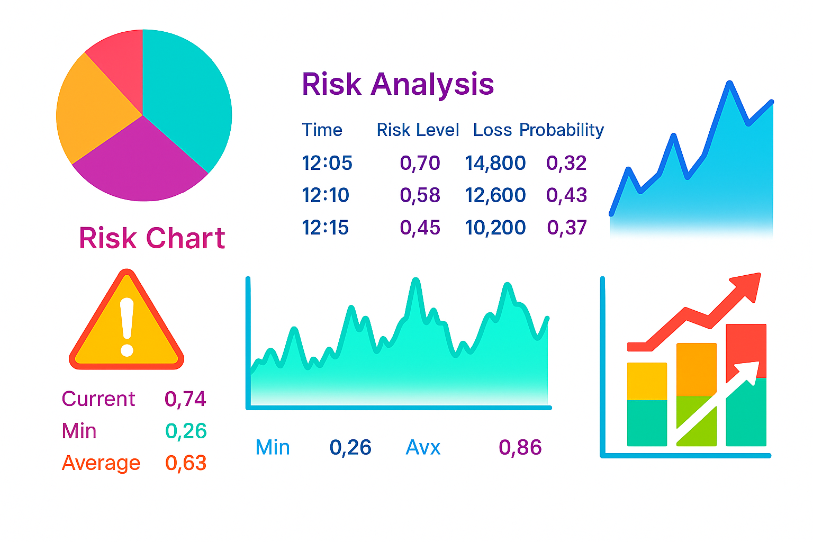Select the magenta pie chart slice

[140, 164]
